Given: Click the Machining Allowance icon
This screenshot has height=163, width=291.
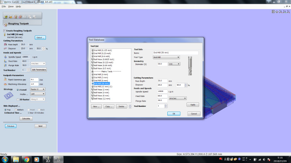Looking at the screenshot, I should 5,84.
